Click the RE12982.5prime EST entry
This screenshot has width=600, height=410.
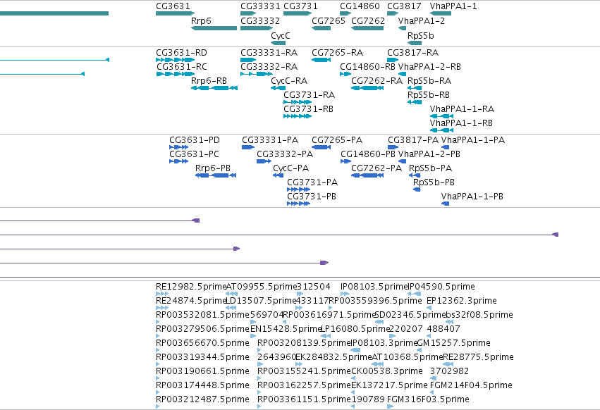[x=162, y=294]
